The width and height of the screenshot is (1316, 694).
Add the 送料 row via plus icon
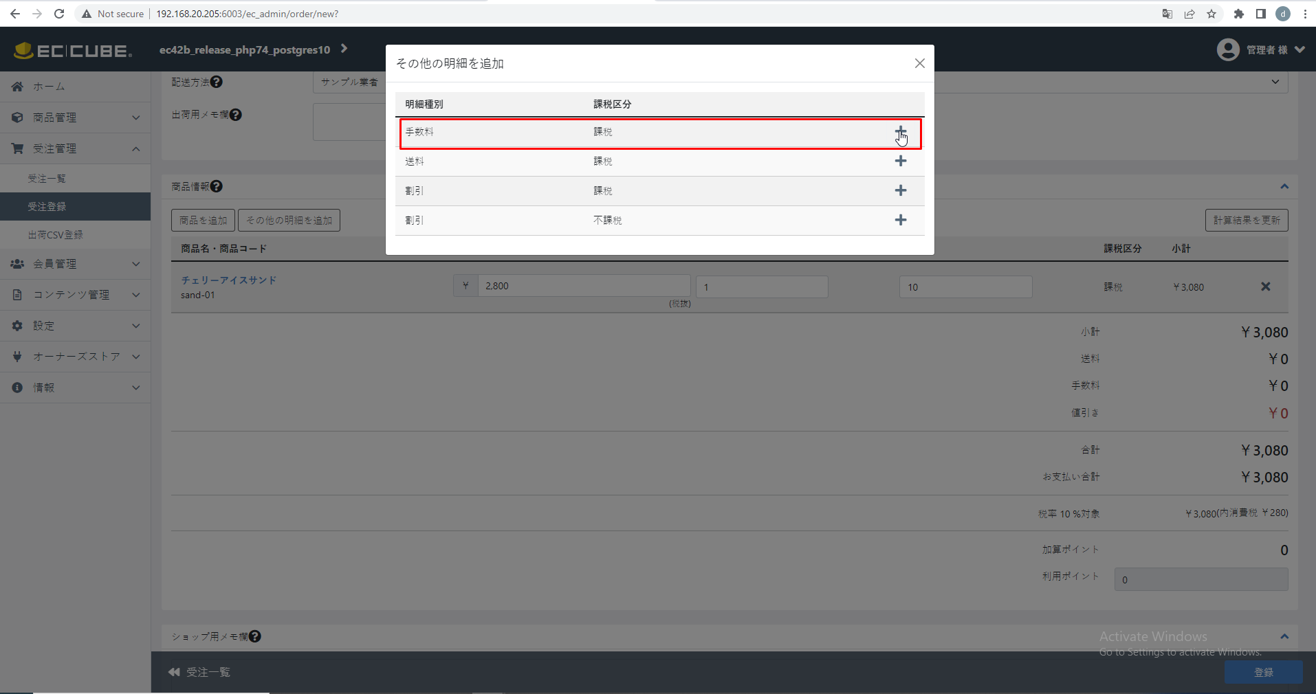click(900, 161)
